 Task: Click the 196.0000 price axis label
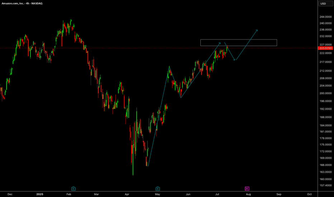(x=325, y=101)
